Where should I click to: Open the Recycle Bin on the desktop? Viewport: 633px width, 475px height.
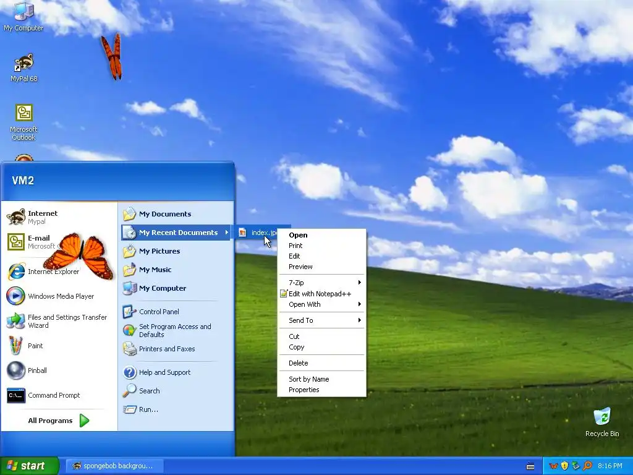click(x=602, y=422)
